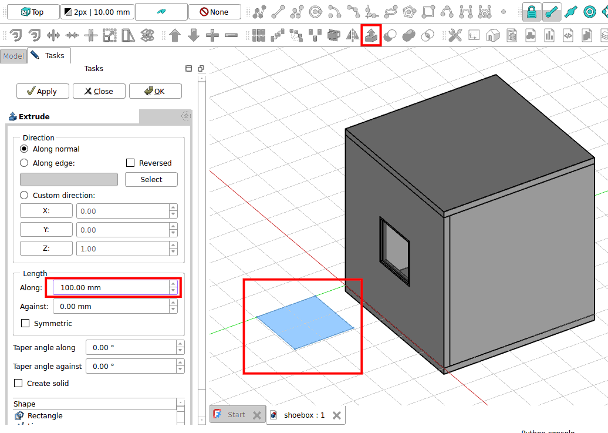Switch to the Model tab
The width and height of the screenshot is (608, 433).
[13, 56]
